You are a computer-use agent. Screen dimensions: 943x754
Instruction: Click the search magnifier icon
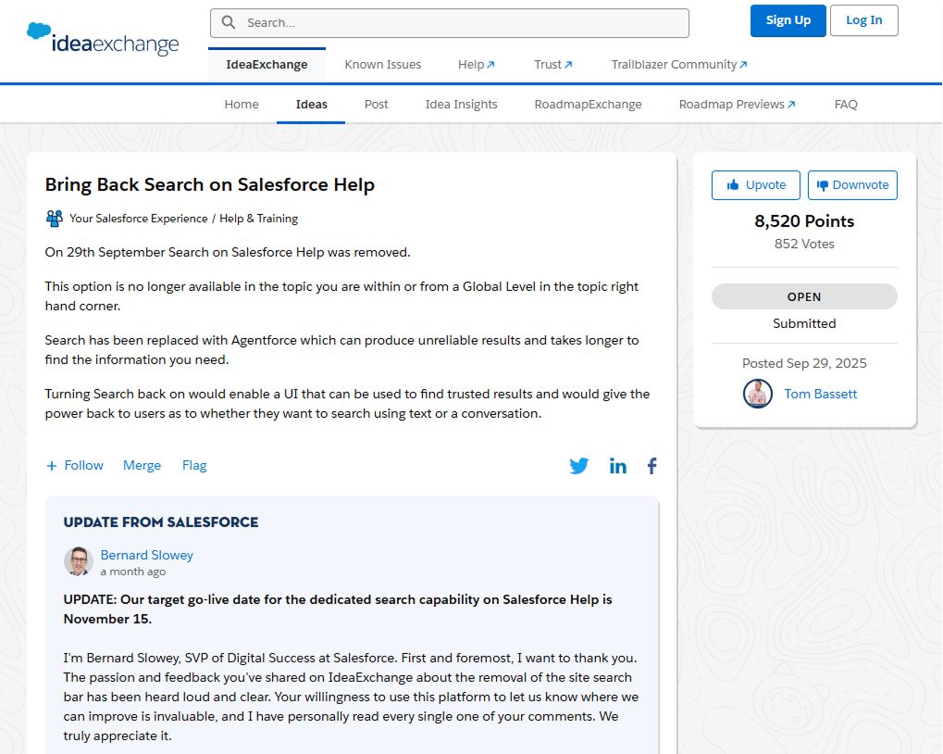(228, 21)
